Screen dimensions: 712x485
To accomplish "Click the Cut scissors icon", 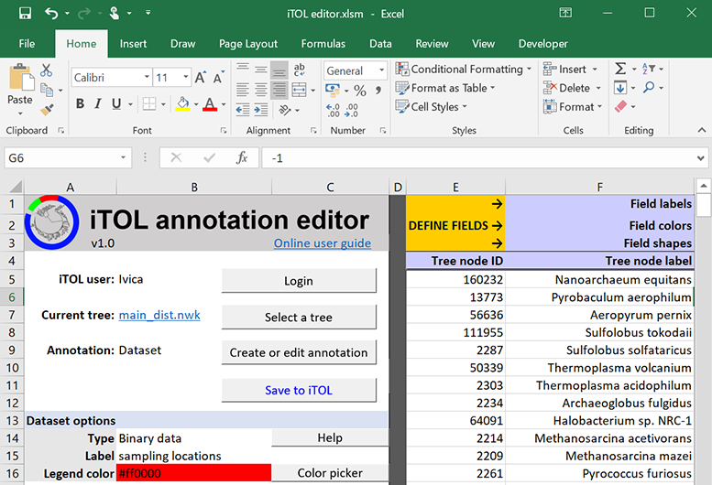I will coord(46,70).
